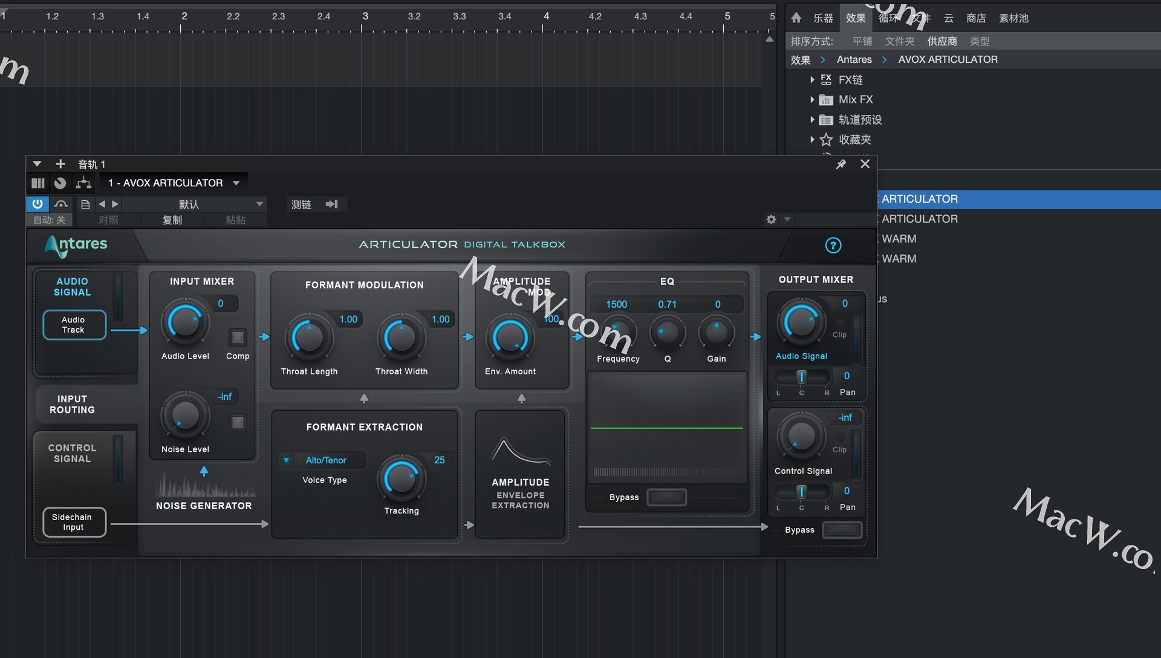Pin the plugin window
This screenshot has height=658, width=1161.
pyautogui.click(x=841, y=164)
